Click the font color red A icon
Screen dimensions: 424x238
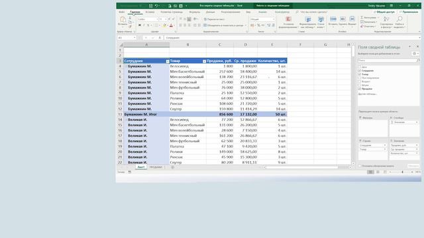click(x=171, y=25)
